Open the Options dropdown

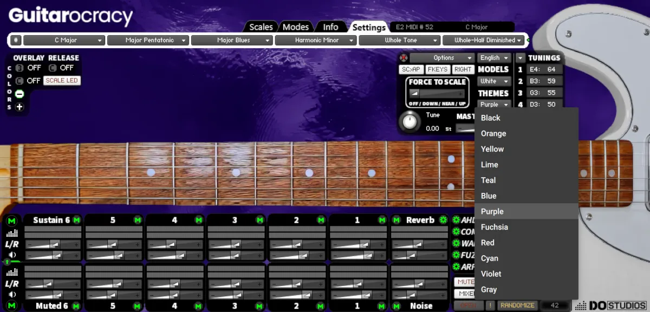coord(443,58)
